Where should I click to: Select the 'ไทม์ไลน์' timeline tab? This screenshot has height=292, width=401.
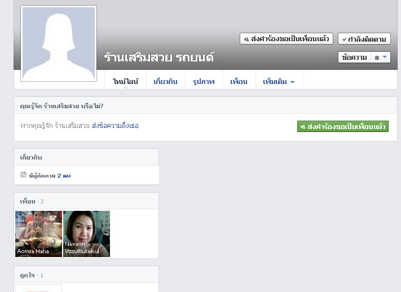point(125,82)
